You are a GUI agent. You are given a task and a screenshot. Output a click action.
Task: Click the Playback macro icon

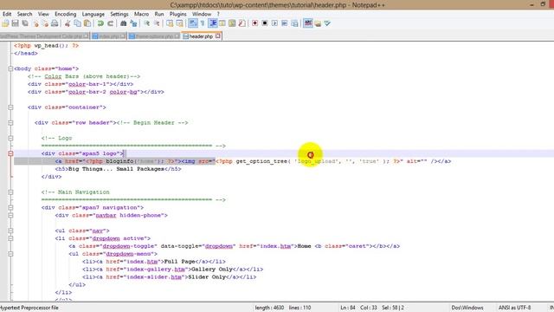point(274,23)
